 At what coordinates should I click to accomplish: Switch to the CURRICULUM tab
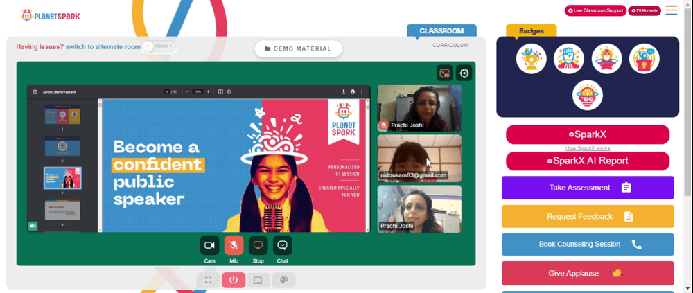tap(450, 46)
